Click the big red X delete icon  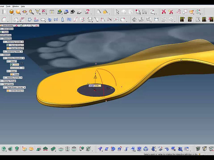[164, 12]
